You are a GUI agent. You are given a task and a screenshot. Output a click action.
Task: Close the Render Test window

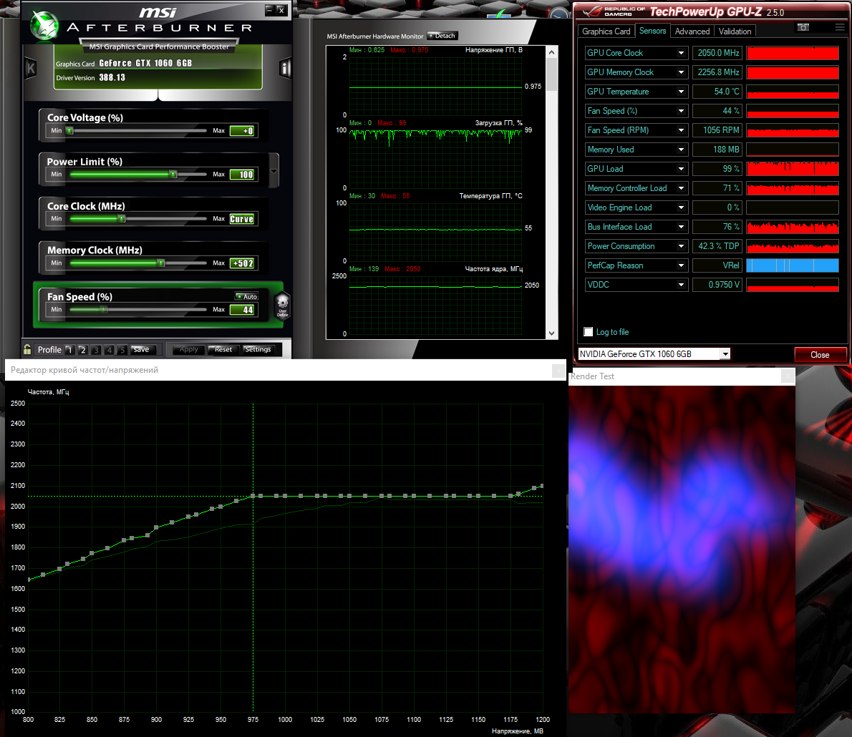point(788,376)
